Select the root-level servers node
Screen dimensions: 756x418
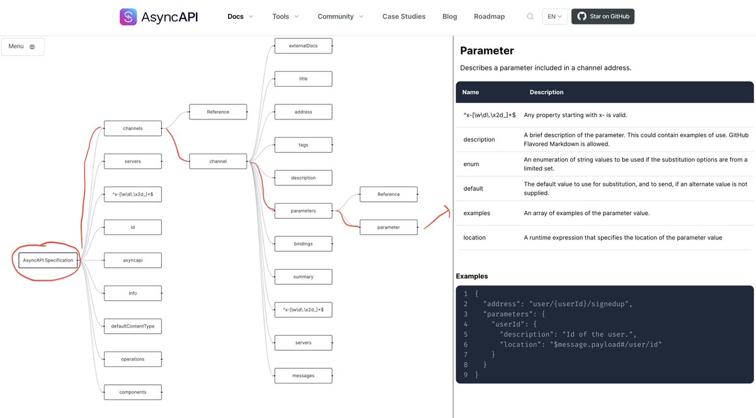(132, 162)
